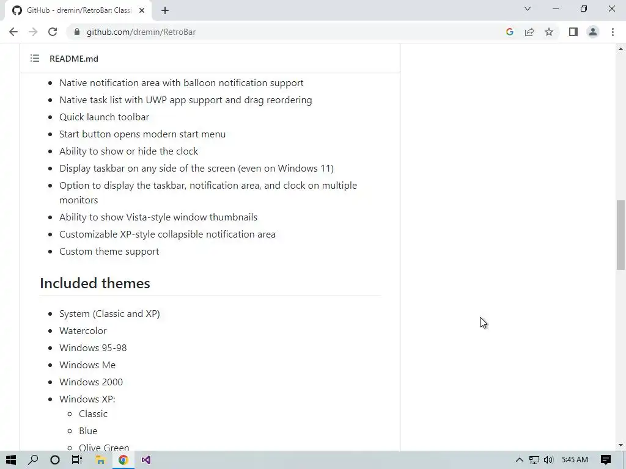Click 'Start button opens modern start menu'
This screenshot has height=469, width=626.
pyautogui.click(x=142, y=134)
